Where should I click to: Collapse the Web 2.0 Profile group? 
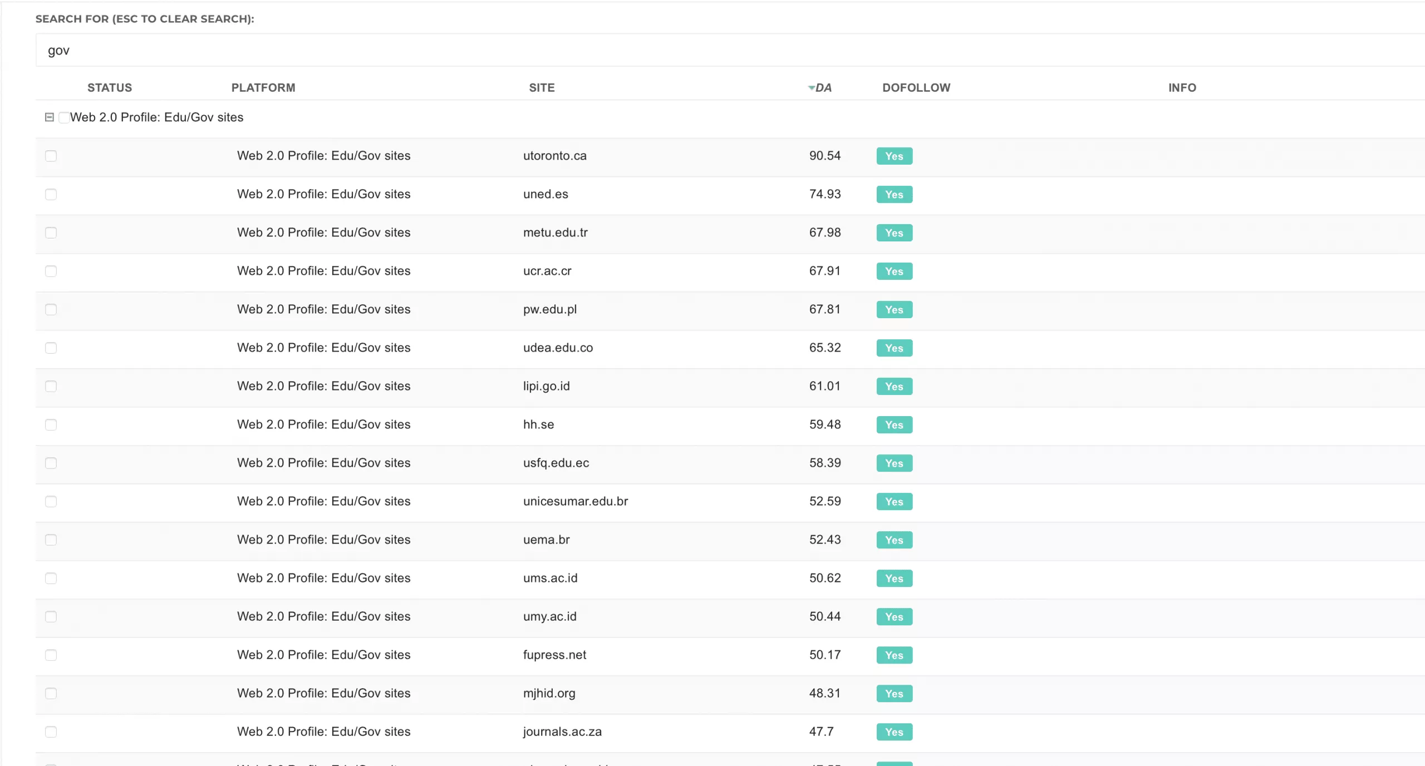point(49,117)
